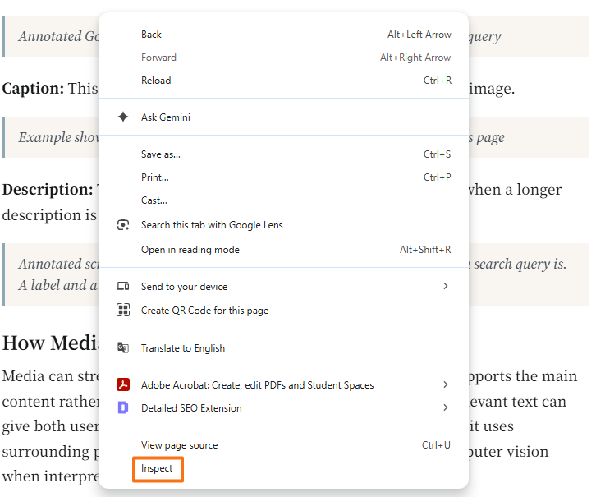The image size is (596, 497).
Task: Click the 'How Medi' heading on the page
Action: point(50,343)
